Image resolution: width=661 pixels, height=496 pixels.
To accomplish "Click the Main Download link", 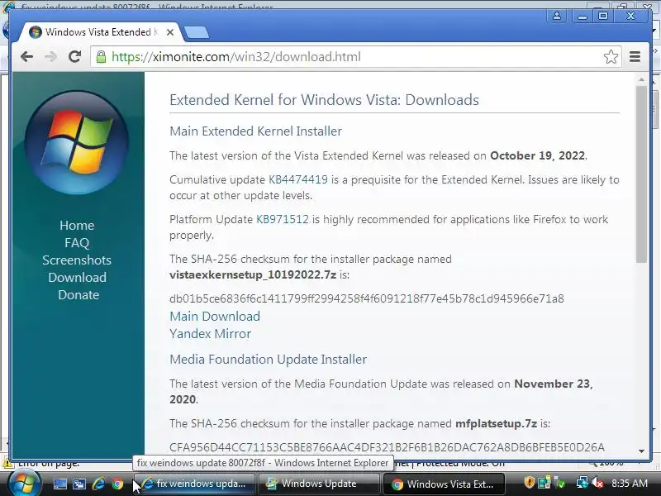I will tap(215, 317).
